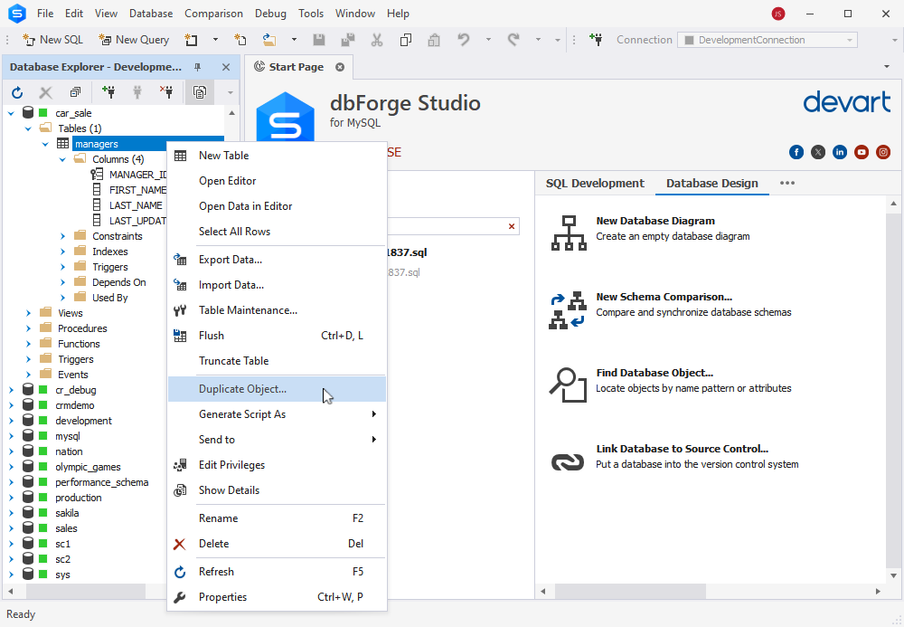The width and height of the screenshot is (904, 627).
Task: Clear the search field with red X
Action: coord(512,226)
